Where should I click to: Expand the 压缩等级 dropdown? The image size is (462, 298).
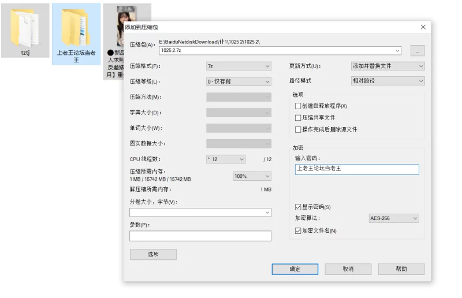tap(239, 81)
